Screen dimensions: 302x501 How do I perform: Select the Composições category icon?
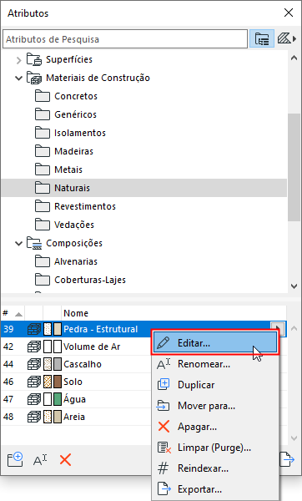tap(34, 243)
